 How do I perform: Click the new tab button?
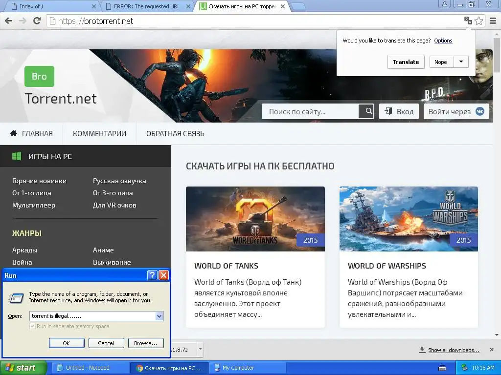298,6
